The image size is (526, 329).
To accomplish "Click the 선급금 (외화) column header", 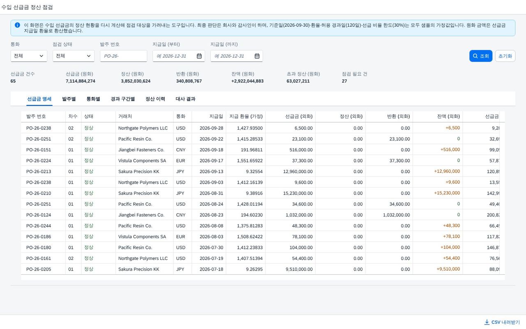I will coord(291,116).
